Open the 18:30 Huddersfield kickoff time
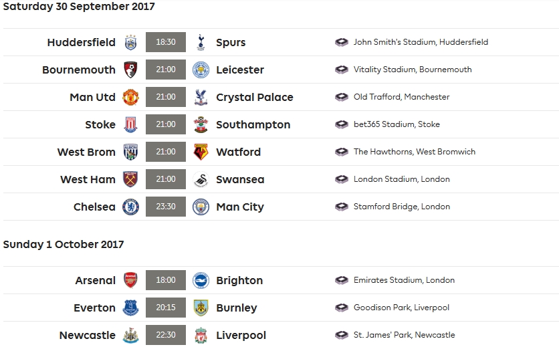This screenshot has height=347, width=559. click(x=165, y=42)
